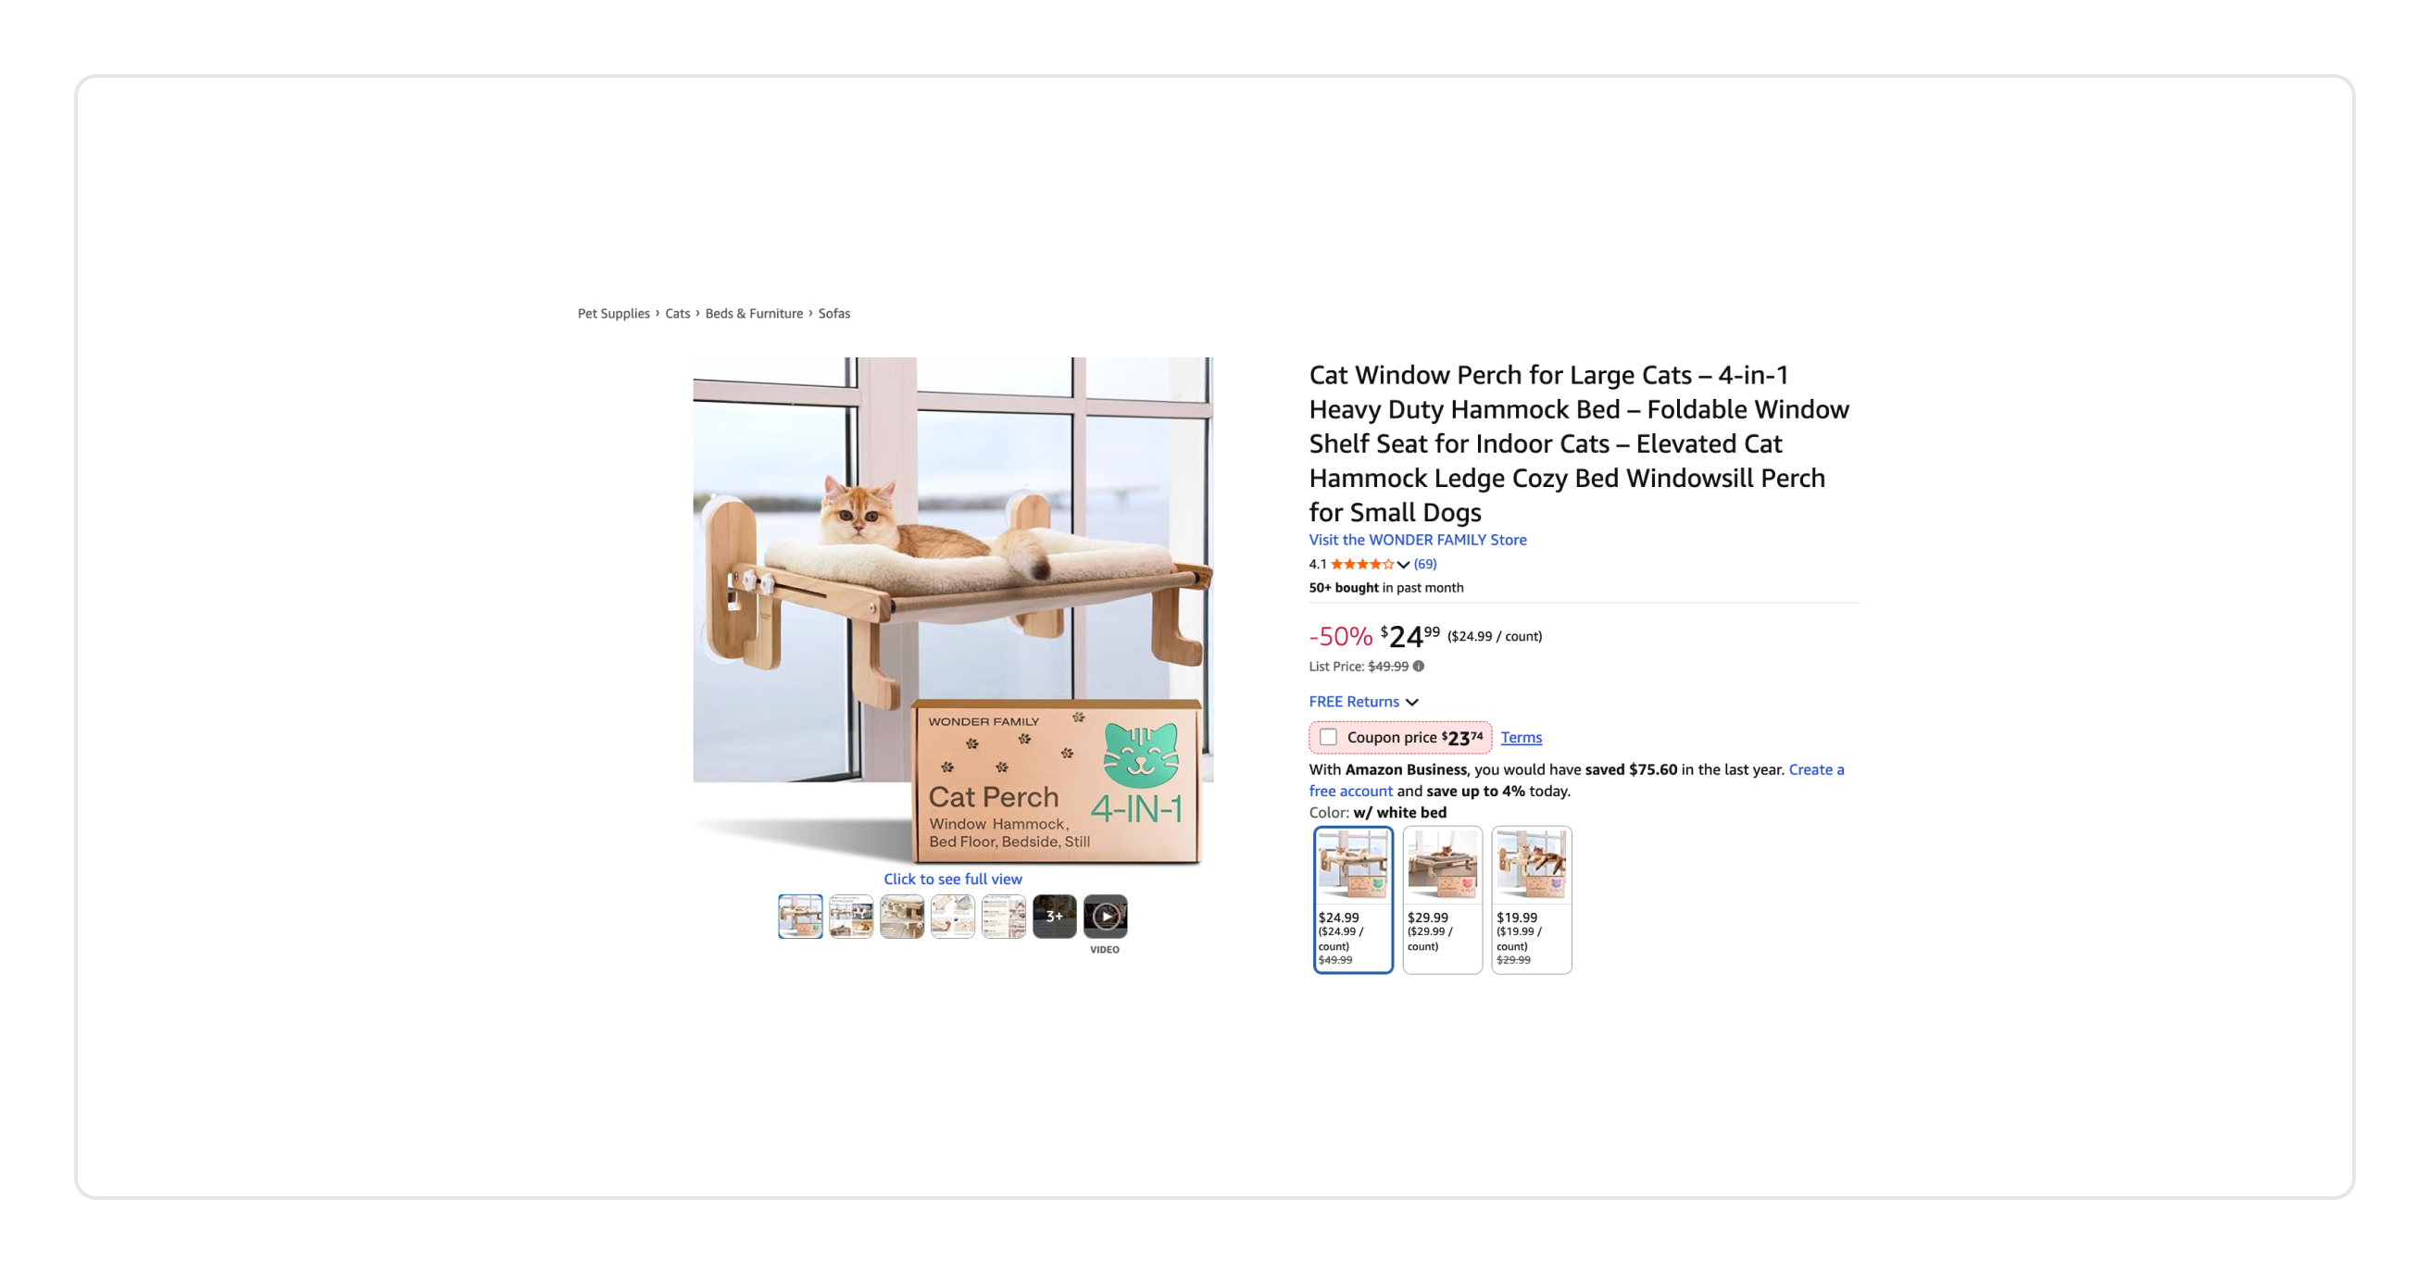Go to Pet Supplies breadcrumb
This screenshot has height=1274, width=2430.
click(x=613, y=313)
